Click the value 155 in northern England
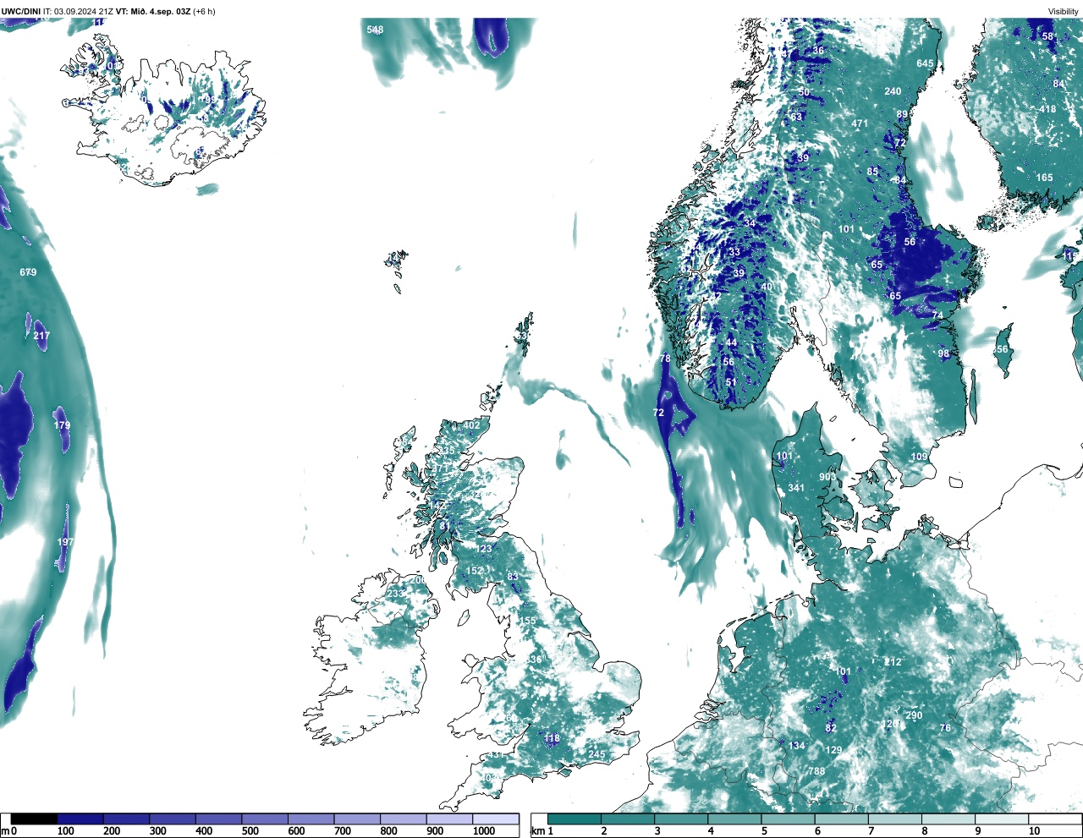The image size is (1083, 838). click(x=527, y=621)
